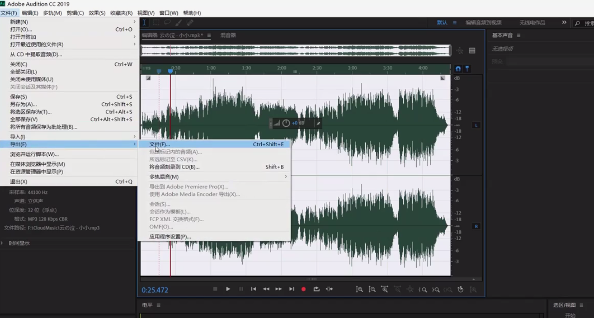The image size is (594, 318).
Task: Click the playhead marker at 0:25
Action: pos(170,71)
